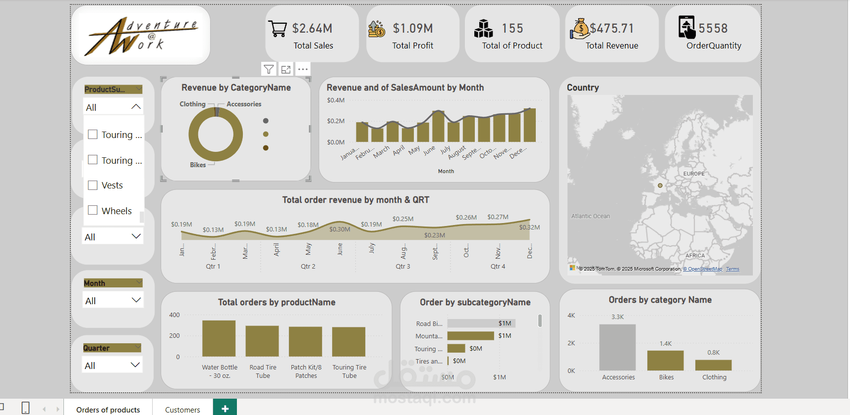850x415 pixels.
Task: Open the map Terms link
Action: pos(733,269)
